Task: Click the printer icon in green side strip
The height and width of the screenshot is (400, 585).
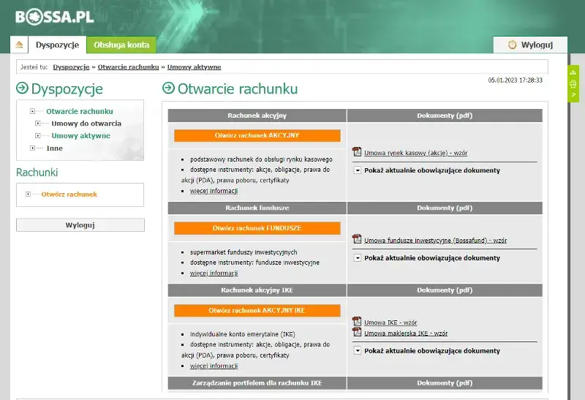Action: [573, 84]
